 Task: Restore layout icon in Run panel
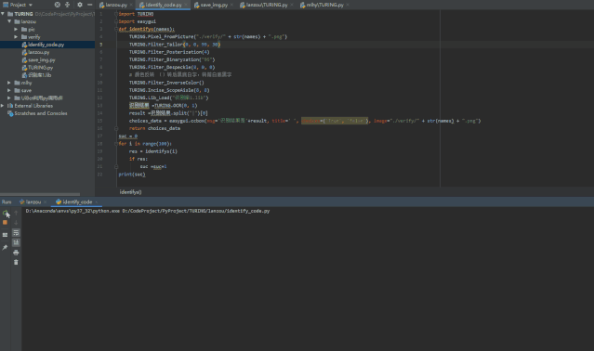coord(5,235)
